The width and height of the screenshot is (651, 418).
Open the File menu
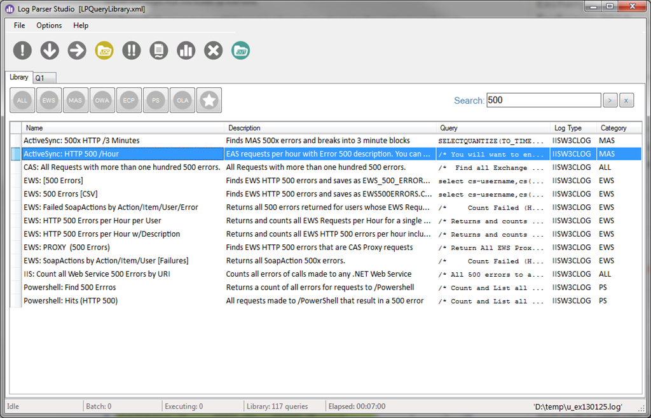20,25
